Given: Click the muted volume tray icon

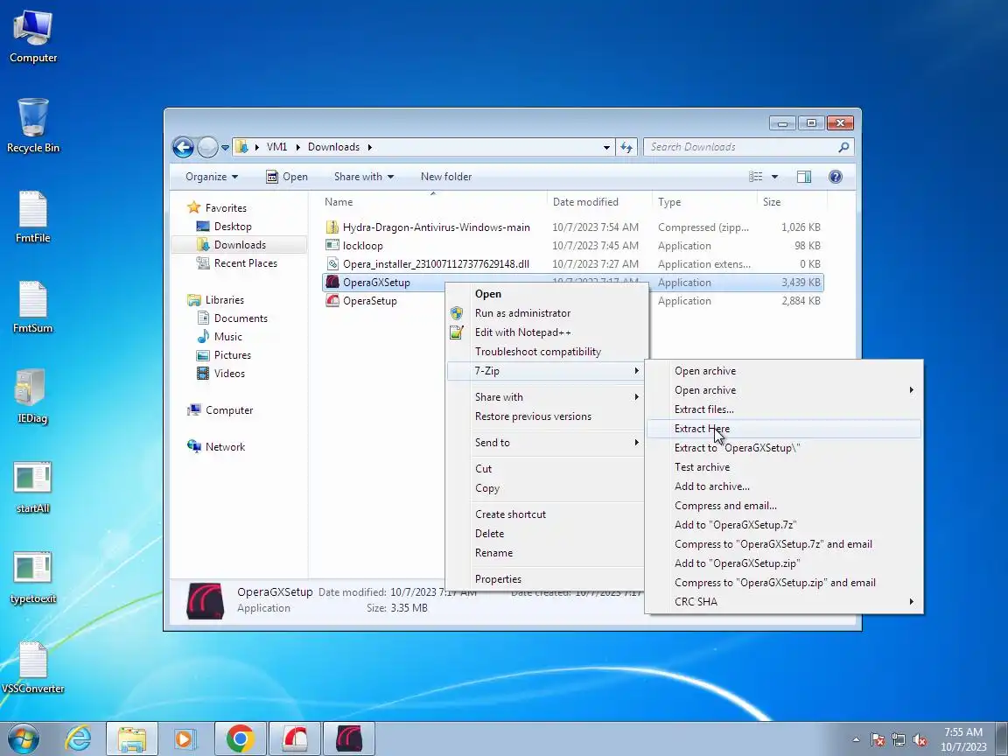Looking at the screenshot, I should [x=920, y=740].
